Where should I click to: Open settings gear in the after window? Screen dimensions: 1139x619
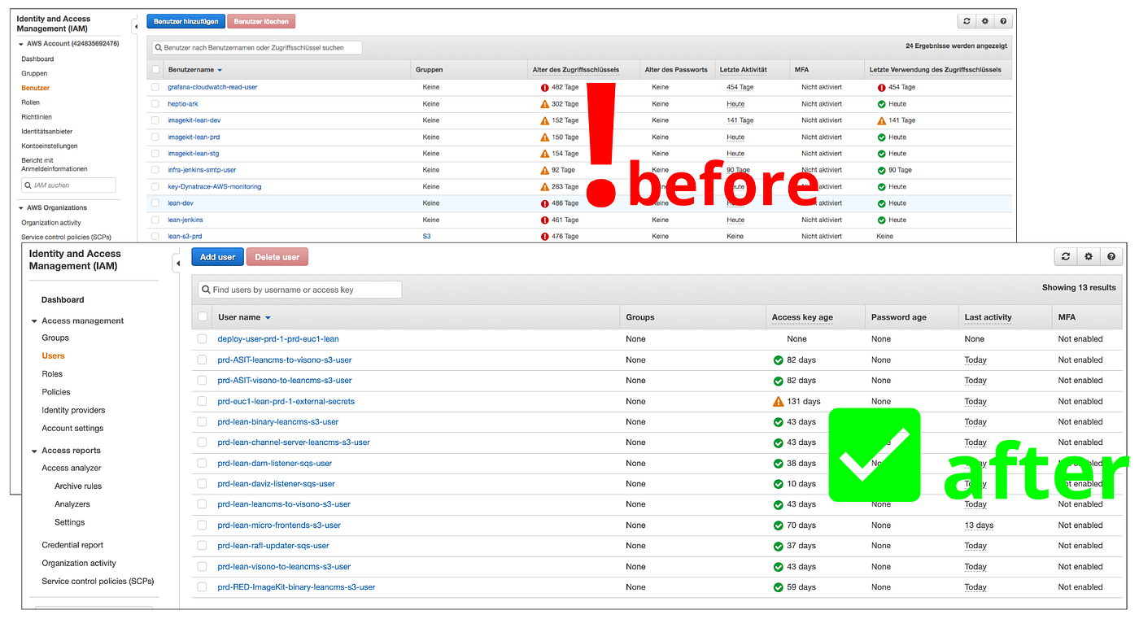(x=1089, y=256)
